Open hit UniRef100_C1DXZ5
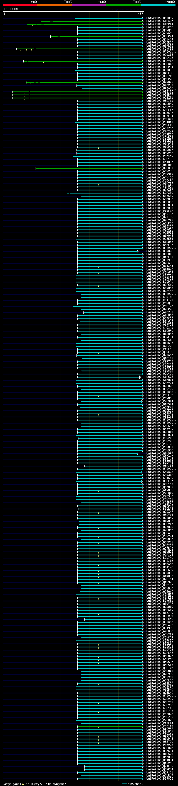178x786 pixels. (x=159, y=21)
